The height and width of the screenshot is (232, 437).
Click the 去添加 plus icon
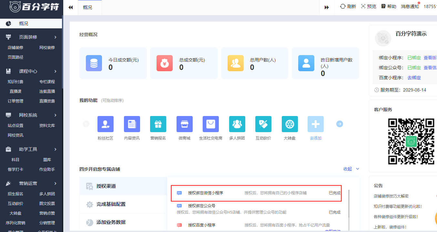pyautogui.click(x=316, y=124)
